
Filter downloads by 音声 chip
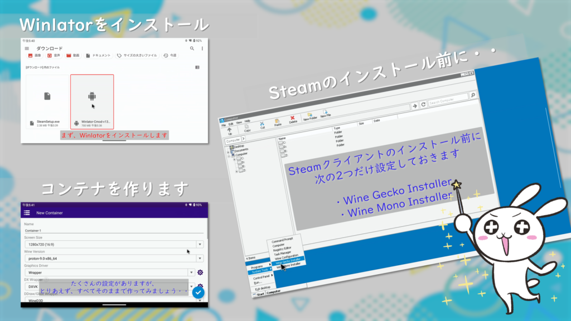coord(54,56)
